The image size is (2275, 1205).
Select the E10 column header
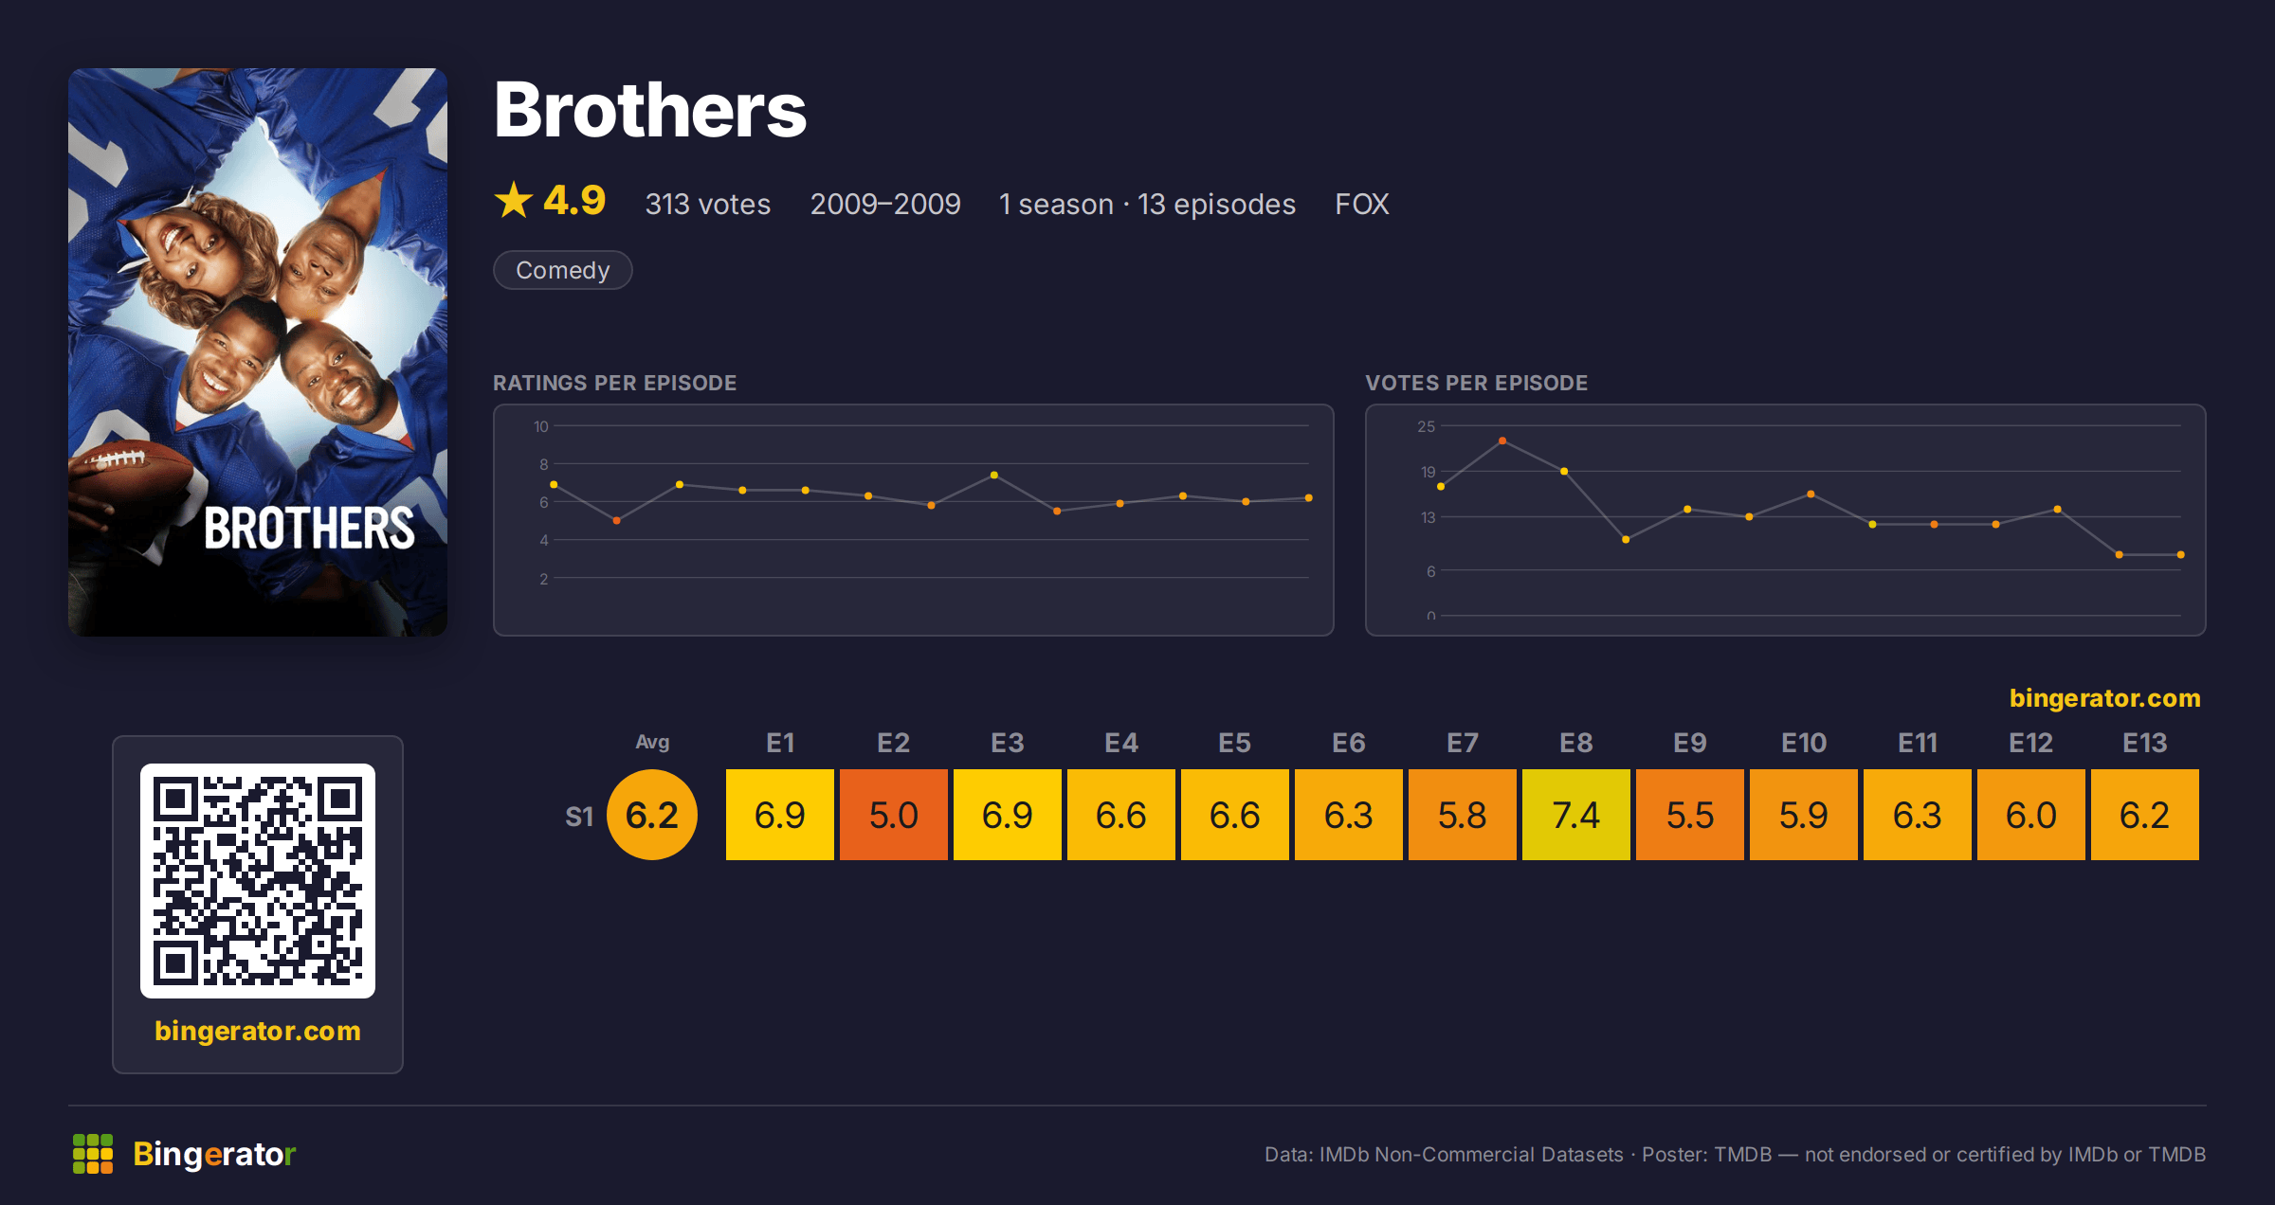click(1804, 743)
